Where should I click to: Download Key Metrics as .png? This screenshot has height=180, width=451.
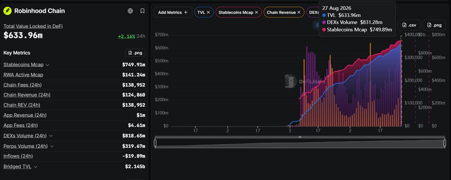tap(135, 53)
